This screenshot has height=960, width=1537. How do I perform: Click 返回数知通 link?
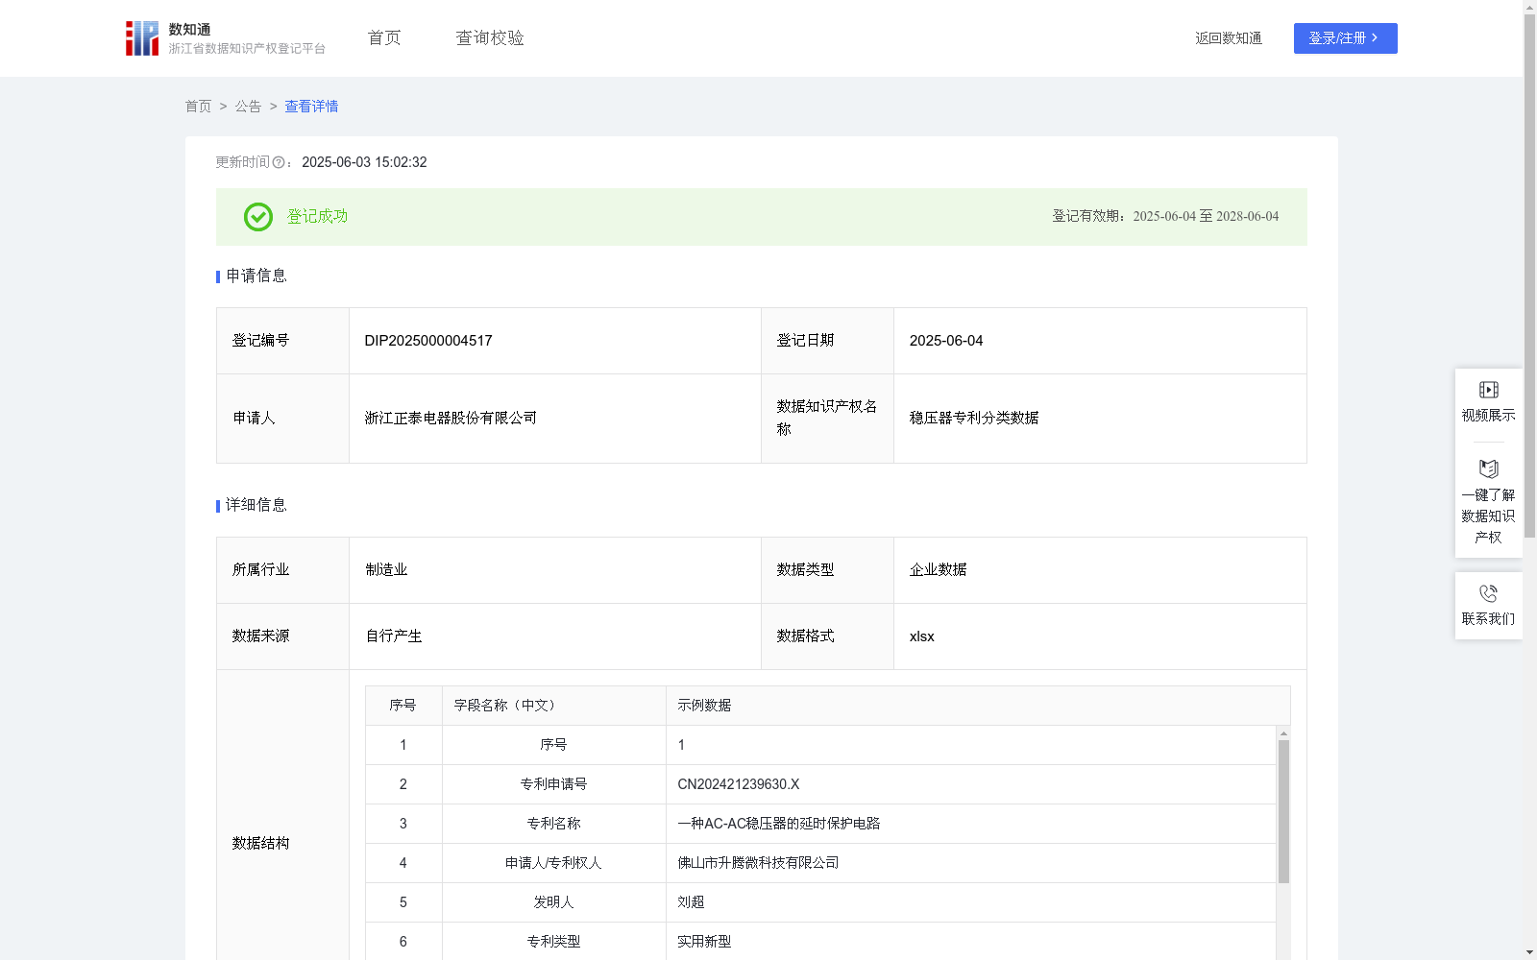coord(1229,38)
